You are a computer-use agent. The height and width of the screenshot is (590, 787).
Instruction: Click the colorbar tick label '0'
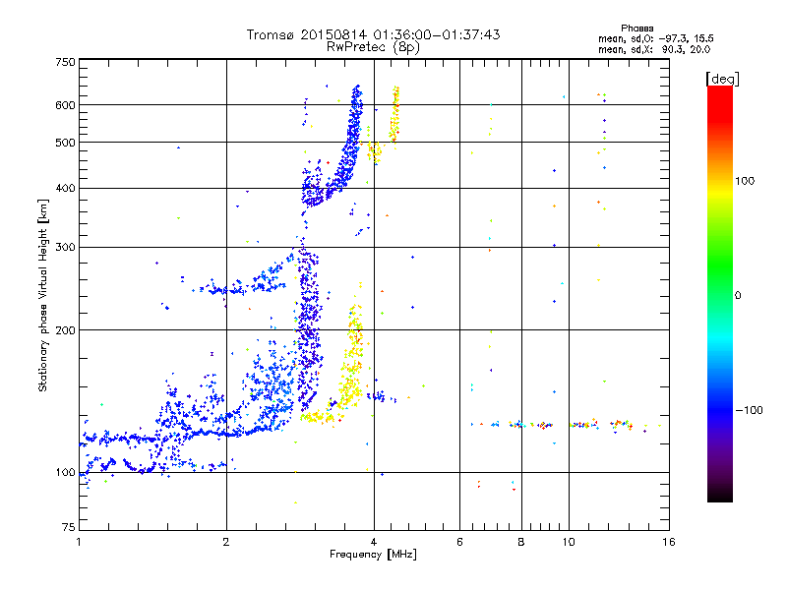pyautogui.click(x=738, y=296)
